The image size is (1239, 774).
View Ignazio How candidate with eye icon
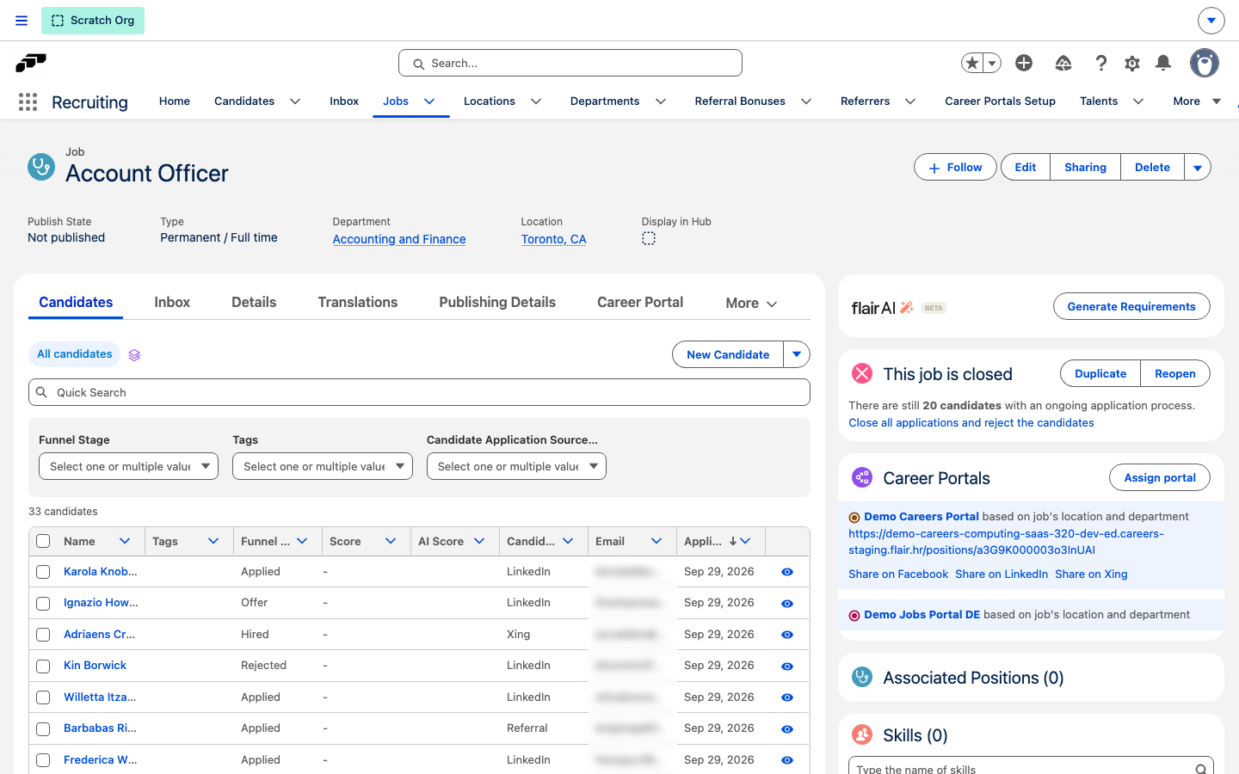787,604
